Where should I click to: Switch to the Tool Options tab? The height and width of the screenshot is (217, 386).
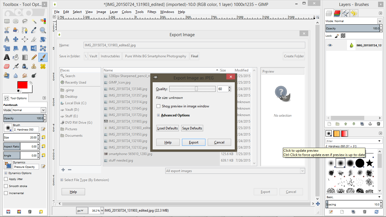[15, 98]
